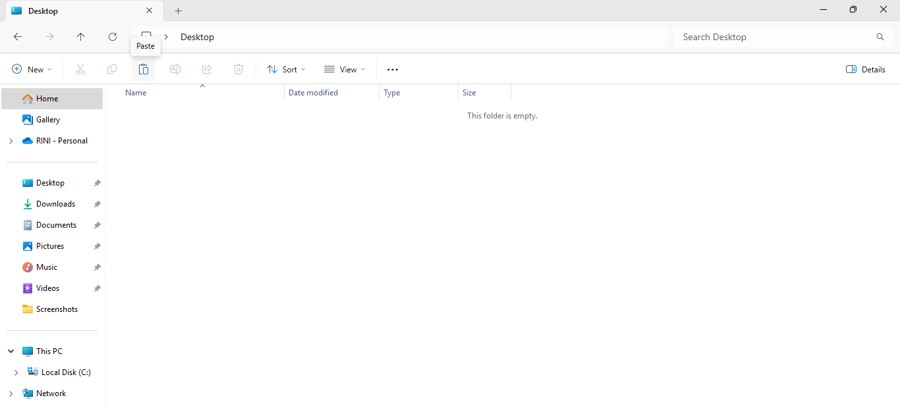Navigate back using the back arrow

pos(18,37)
